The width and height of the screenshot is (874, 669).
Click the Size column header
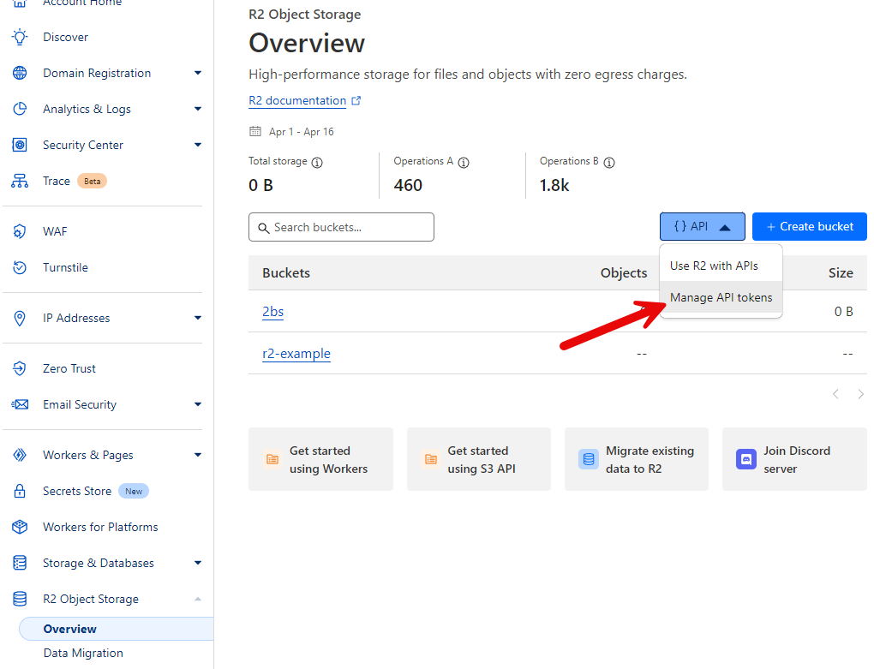click(x=841, y=273)
